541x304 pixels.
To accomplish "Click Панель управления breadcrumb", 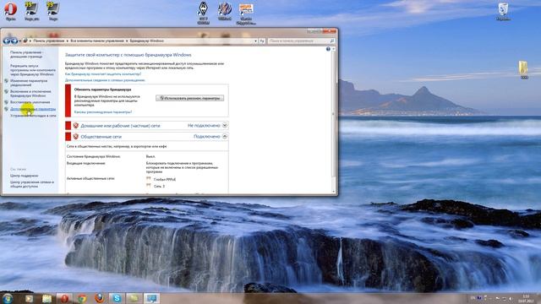I will (49, 41).
